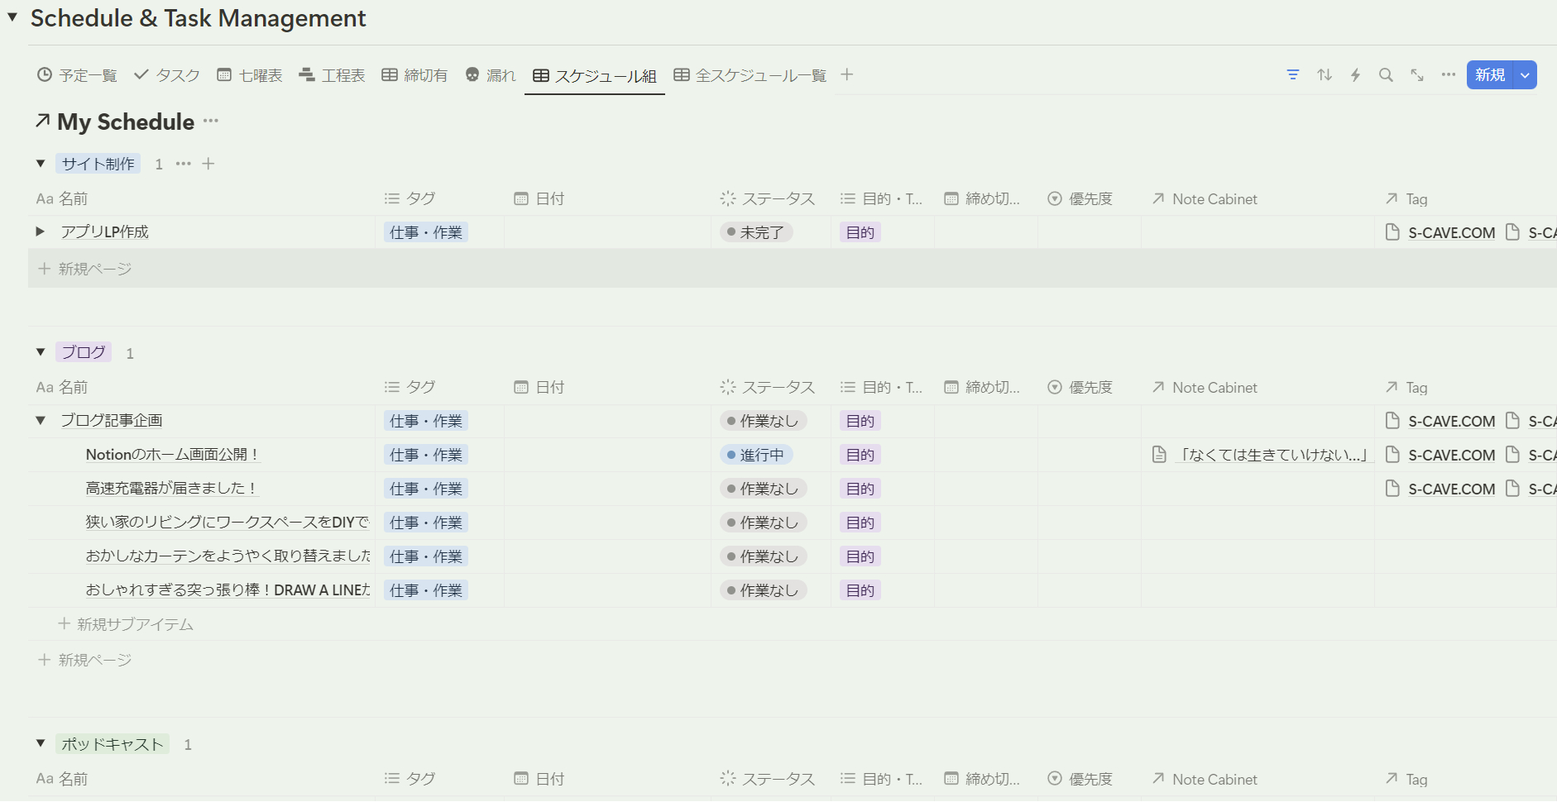Expand the database to full screen
1557x802 pixels.
click(x=1417, y=74)
